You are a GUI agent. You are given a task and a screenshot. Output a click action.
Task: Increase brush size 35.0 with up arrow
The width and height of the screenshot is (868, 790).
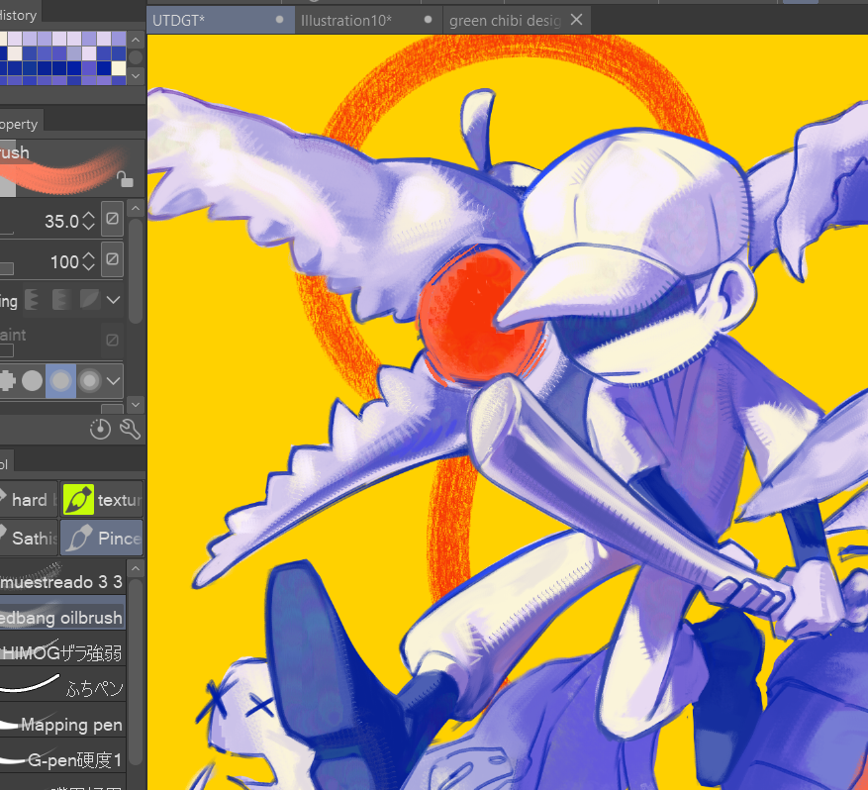(88, 216)
